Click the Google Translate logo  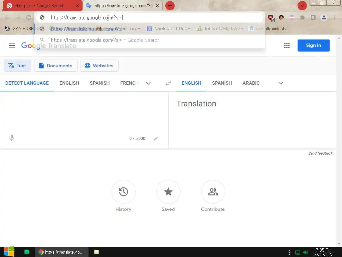point(48,46)
